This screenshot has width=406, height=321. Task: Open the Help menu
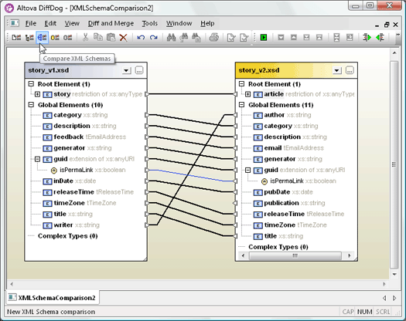(x=207, y=23)
